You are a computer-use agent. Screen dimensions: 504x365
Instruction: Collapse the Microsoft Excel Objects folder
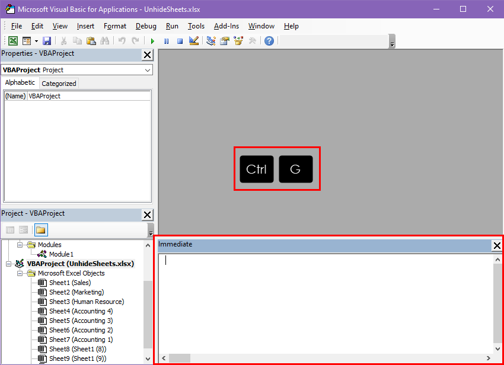(x=20, y=273)
